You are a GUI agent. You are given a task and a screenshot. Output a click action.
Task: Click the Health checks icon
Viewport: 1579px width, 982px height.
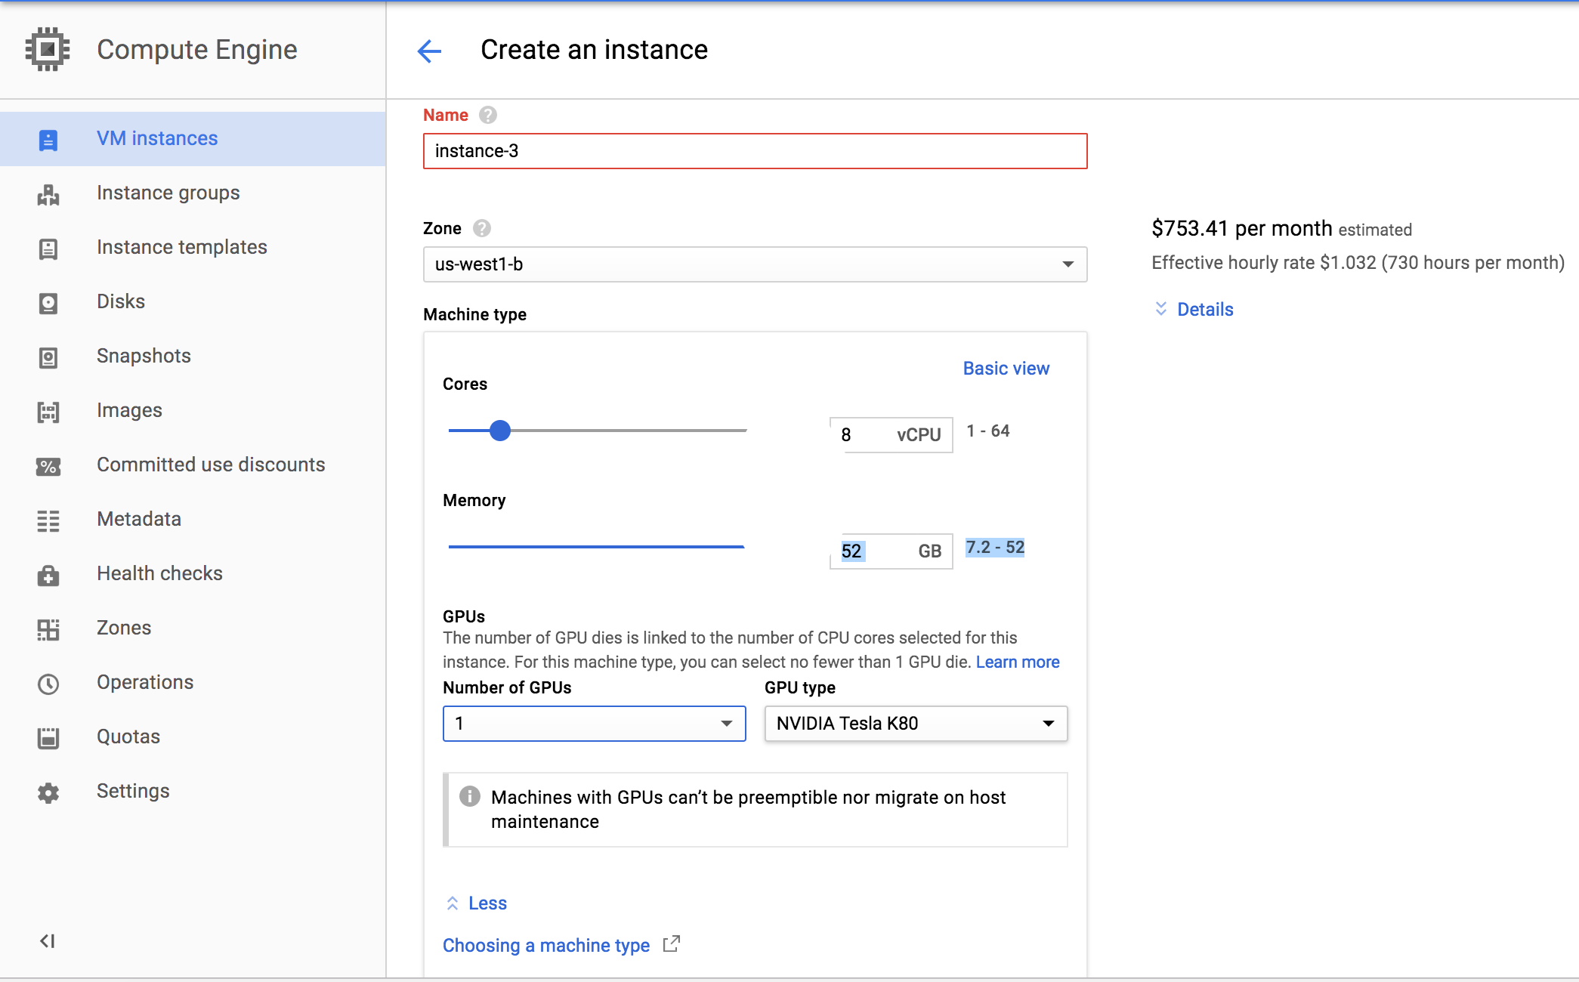click(x=48, y=575)
